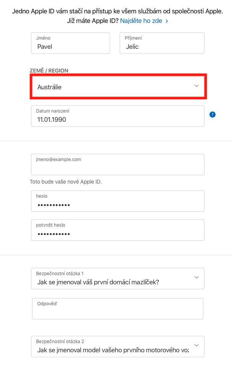Image resolution: width=232 pixels, height=366 pixels.
Task: Focus the heslo password field
Action: [x=117, y=201]
